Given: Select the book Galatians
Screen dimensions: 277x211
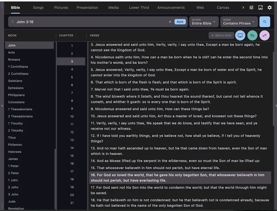Looking at the screenshot, I should click(29, 81).
